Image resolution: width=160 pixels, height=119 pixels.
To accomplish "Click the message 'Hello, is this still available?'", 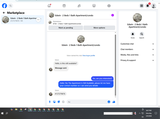I will tap(66, 63).
